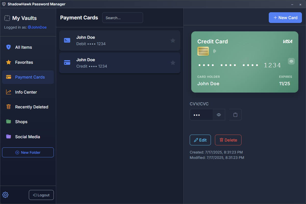306x204 pixels.
Task: Create a card with New Card button
Action: [285, 18]
